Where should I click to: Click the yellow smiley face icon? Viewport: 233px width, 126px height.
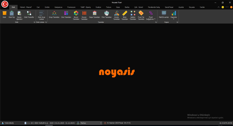[x=223, y=7]
